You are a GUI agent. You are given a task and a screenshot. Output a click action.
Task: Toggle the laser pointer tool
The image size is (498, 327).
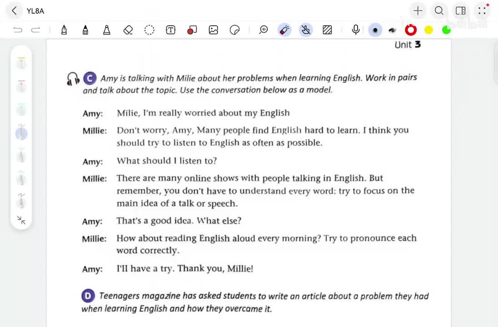[284, 30]
